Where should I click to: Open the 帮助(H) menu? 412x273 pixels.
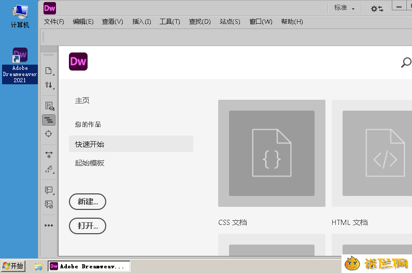[292, 22]
